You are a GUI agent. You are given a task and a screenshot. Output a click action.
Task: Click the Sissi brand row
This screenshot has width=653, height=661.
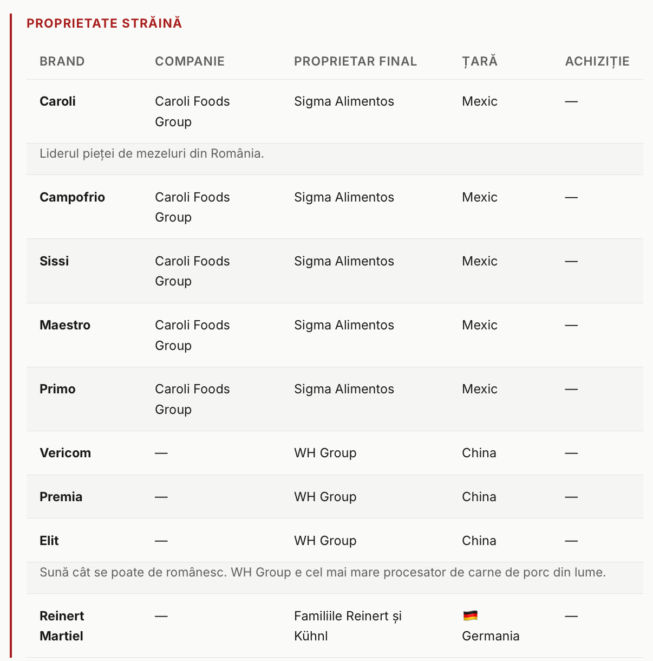point(335,271)
